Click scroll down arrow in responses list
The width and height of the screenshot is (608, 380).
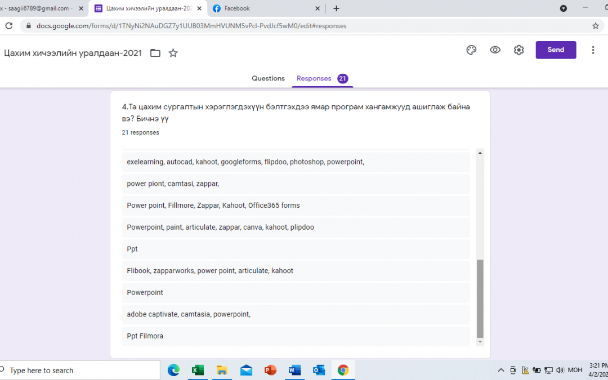[480, 342]
